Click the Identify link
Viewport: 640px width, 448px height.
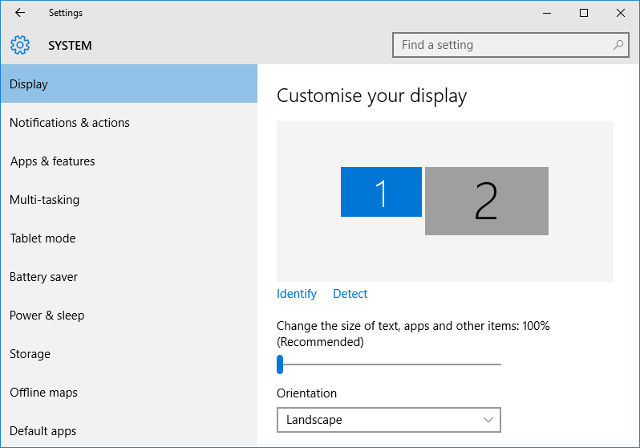[x=297, y=294]
